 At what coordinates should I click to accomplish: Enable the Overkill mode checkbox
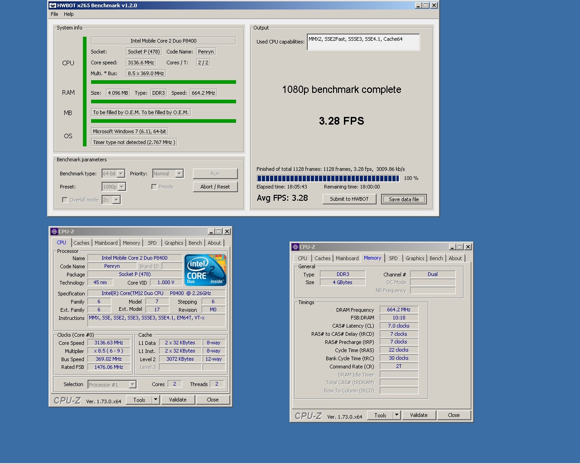pos(65,200)
